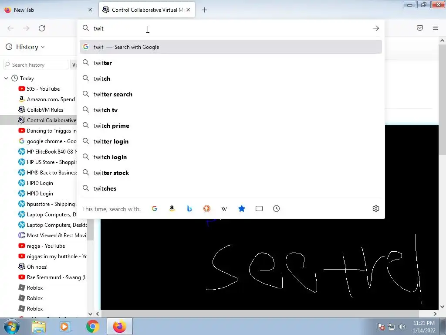
Task: Click the Go arrow in the address bar
Action: [376, 28]
